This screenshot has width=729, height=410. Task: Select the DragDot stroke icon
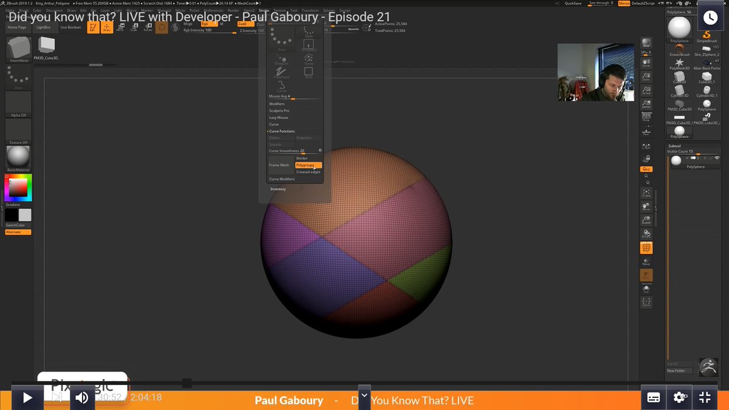click(281, 60)
